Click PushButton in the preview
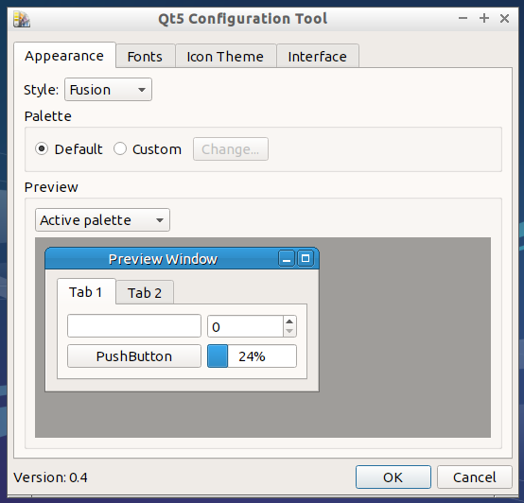Image resolution: width=524 pixels, height=503 pixels. (x=134, y=356)
